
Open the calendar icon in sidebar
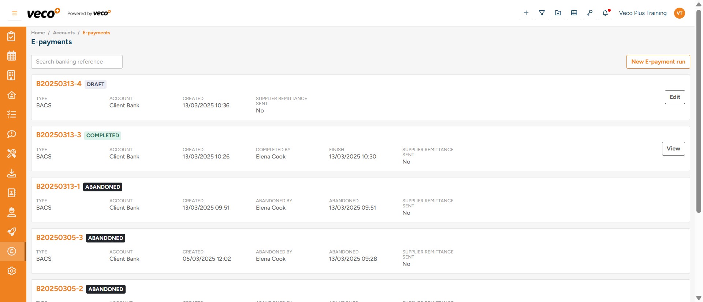point(12,56)
